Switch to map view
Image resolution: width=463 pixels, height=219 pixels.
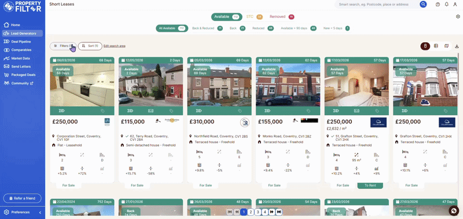tap(446, 46)
